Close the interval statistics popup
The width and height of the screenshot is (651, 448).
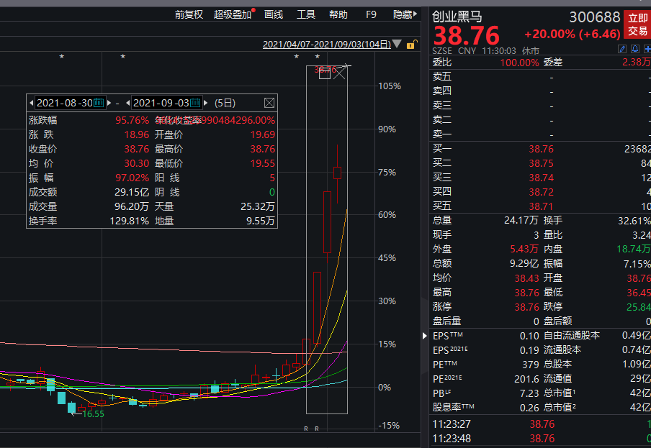[269, 103]
